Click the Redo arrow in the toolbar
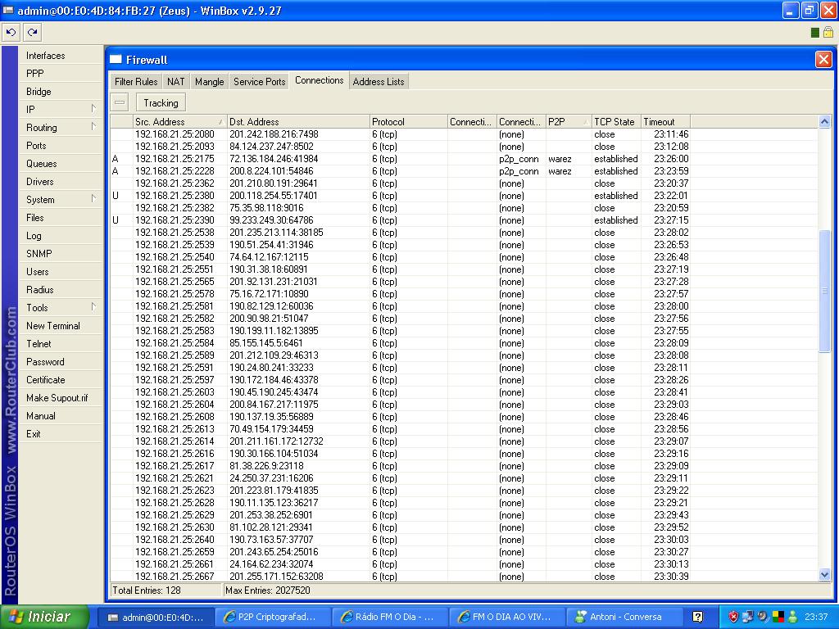Viewport: 839px width, 629px height. click(x=32, y=33)
